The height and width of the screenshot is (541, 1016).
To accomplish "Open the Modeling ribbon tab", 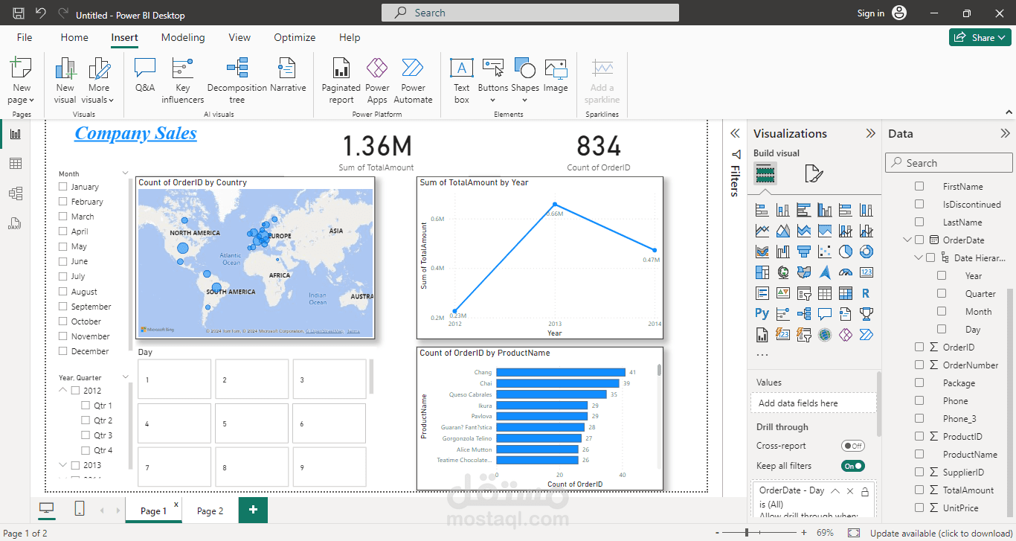I will (183, 37).
